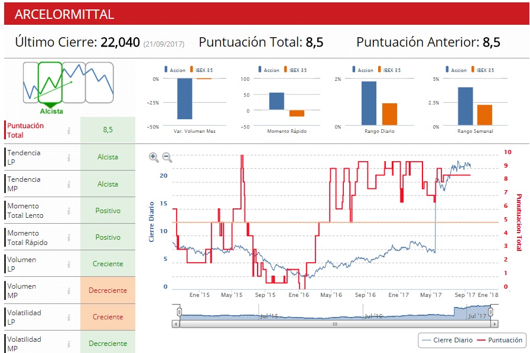Click blue Accion bar in Rango Semanal

click(466, 106)
